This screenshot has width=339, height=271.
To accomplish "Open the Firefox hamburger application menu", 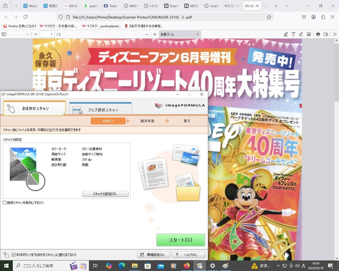I will point(333,17).
